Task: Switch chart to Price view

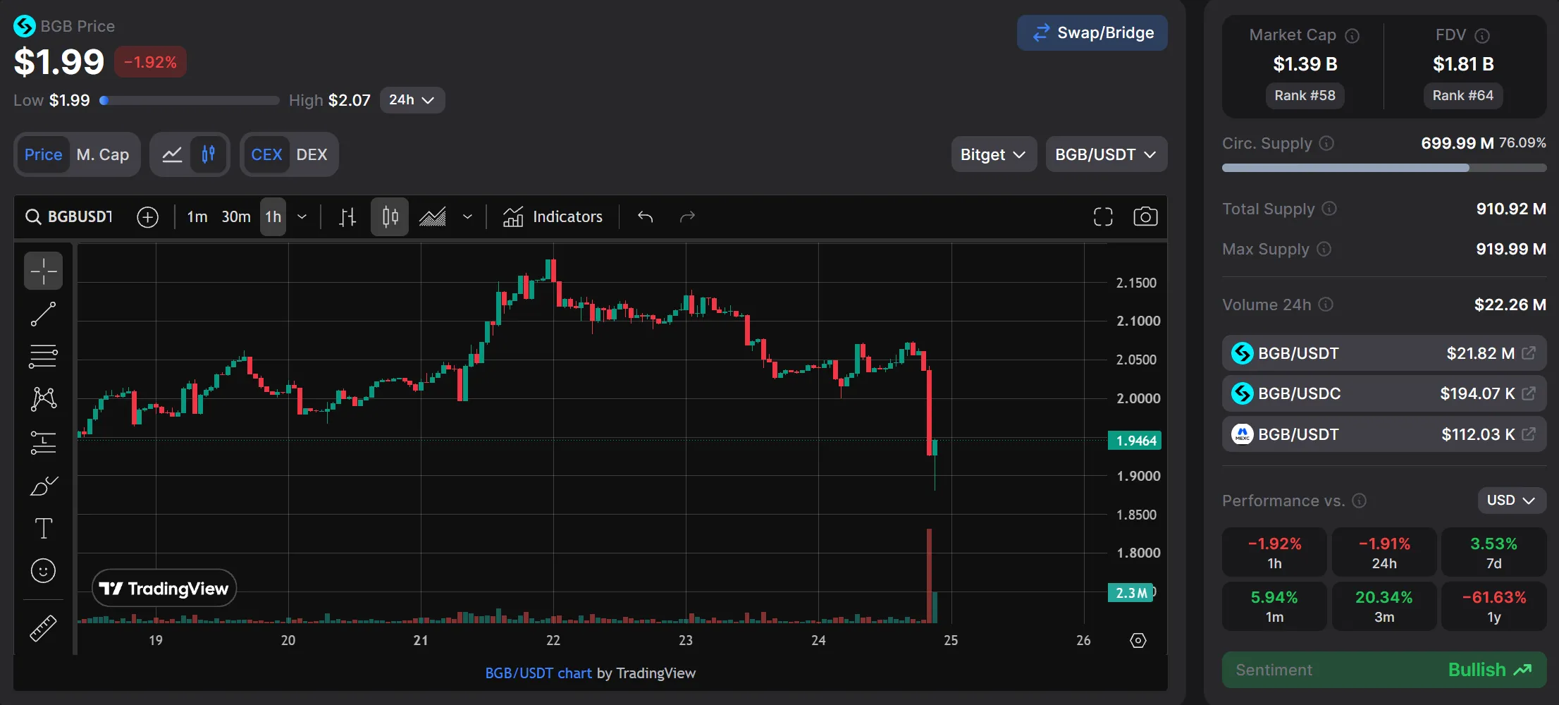Action: (43, 154)
